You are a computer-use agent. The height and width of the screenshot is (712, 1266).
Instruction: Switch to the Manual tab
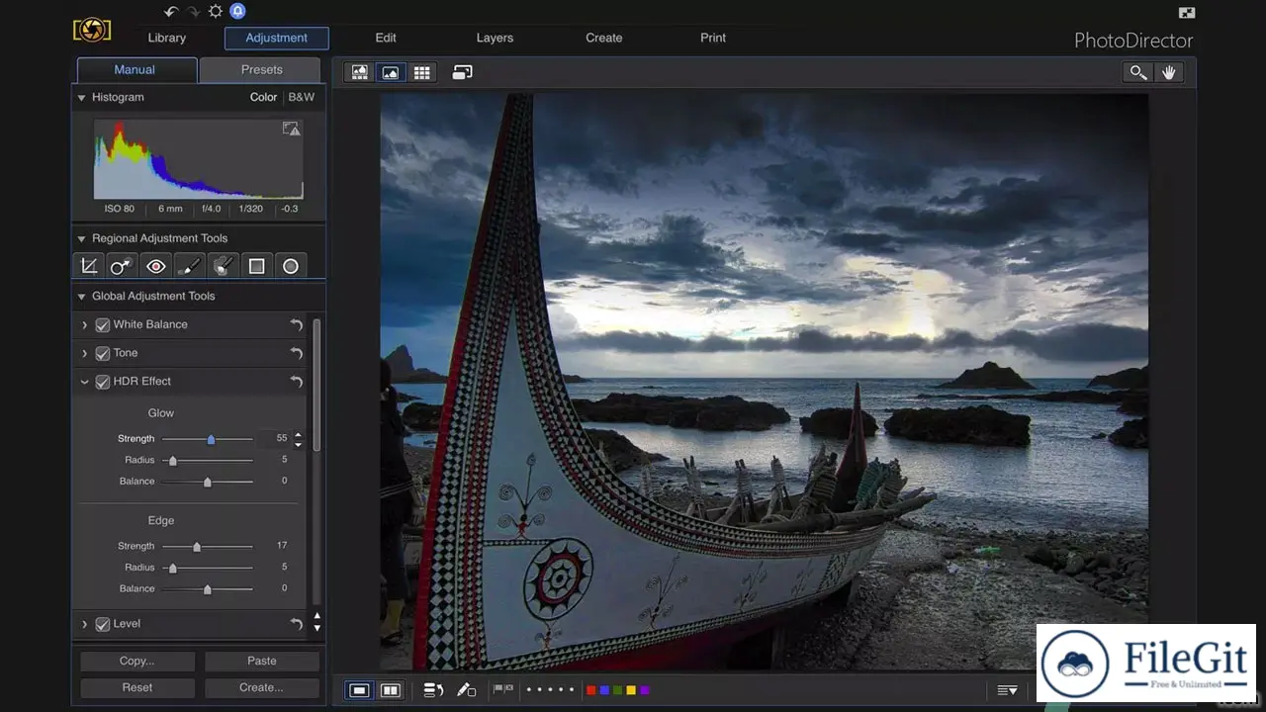pos(136,70)
